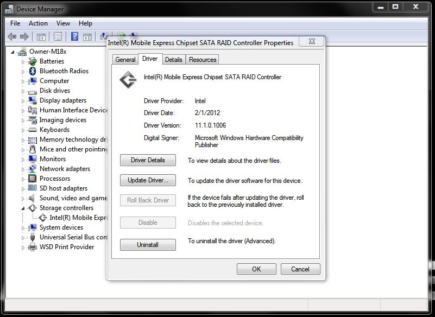Viewport: 435px width, 317px height.
Task: Expand the Display adapters node
Action: click(x=23, y=100)
